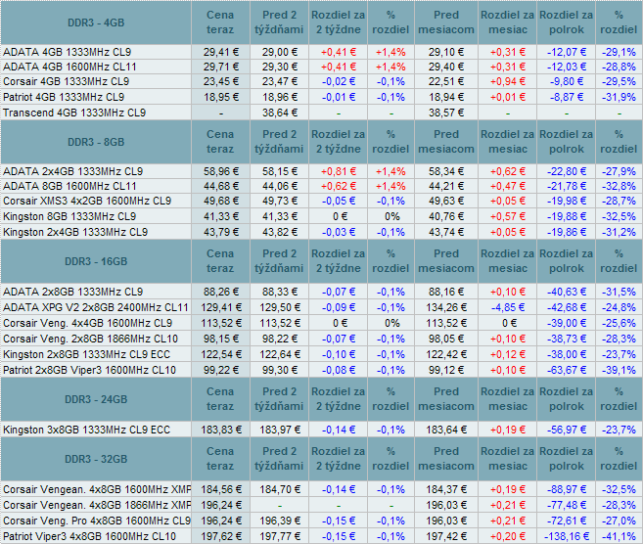Select 'Kingston 3x8GB 1333MHz CL9 ECC' name
The image size is (643, 544).
[x=86, y=430]
